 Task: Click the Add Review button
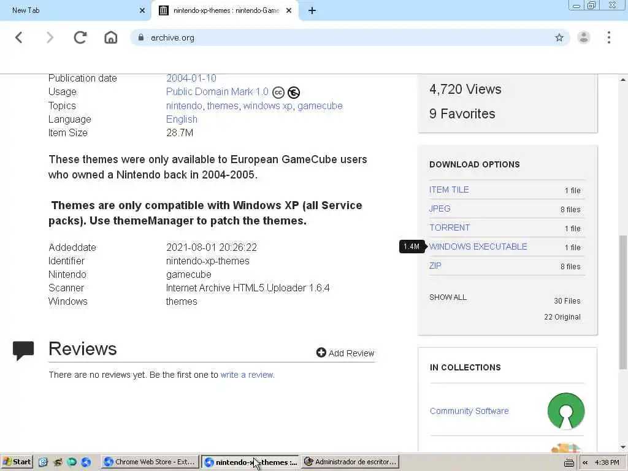click(x=345, y=353)
